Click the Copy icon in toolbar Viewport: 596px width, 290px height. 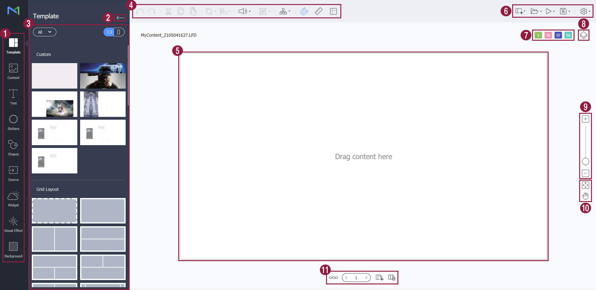181,12
